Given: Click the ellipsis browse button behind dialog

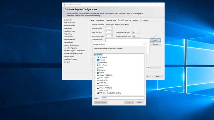Looking at the screenshot, I should [155, 68].
